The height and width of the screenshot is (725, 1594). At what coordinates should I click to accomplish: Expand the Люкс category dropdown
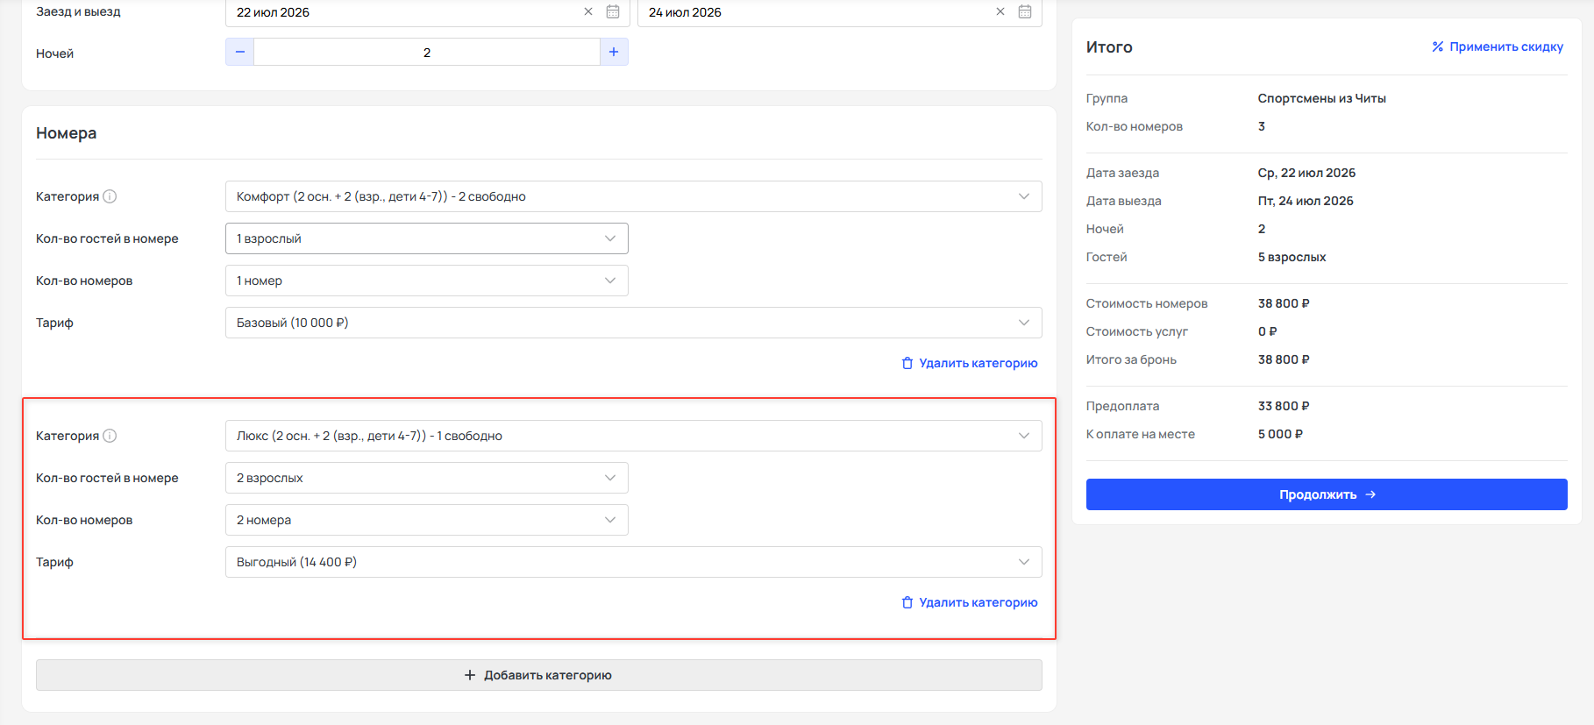[x=633, y=436]
